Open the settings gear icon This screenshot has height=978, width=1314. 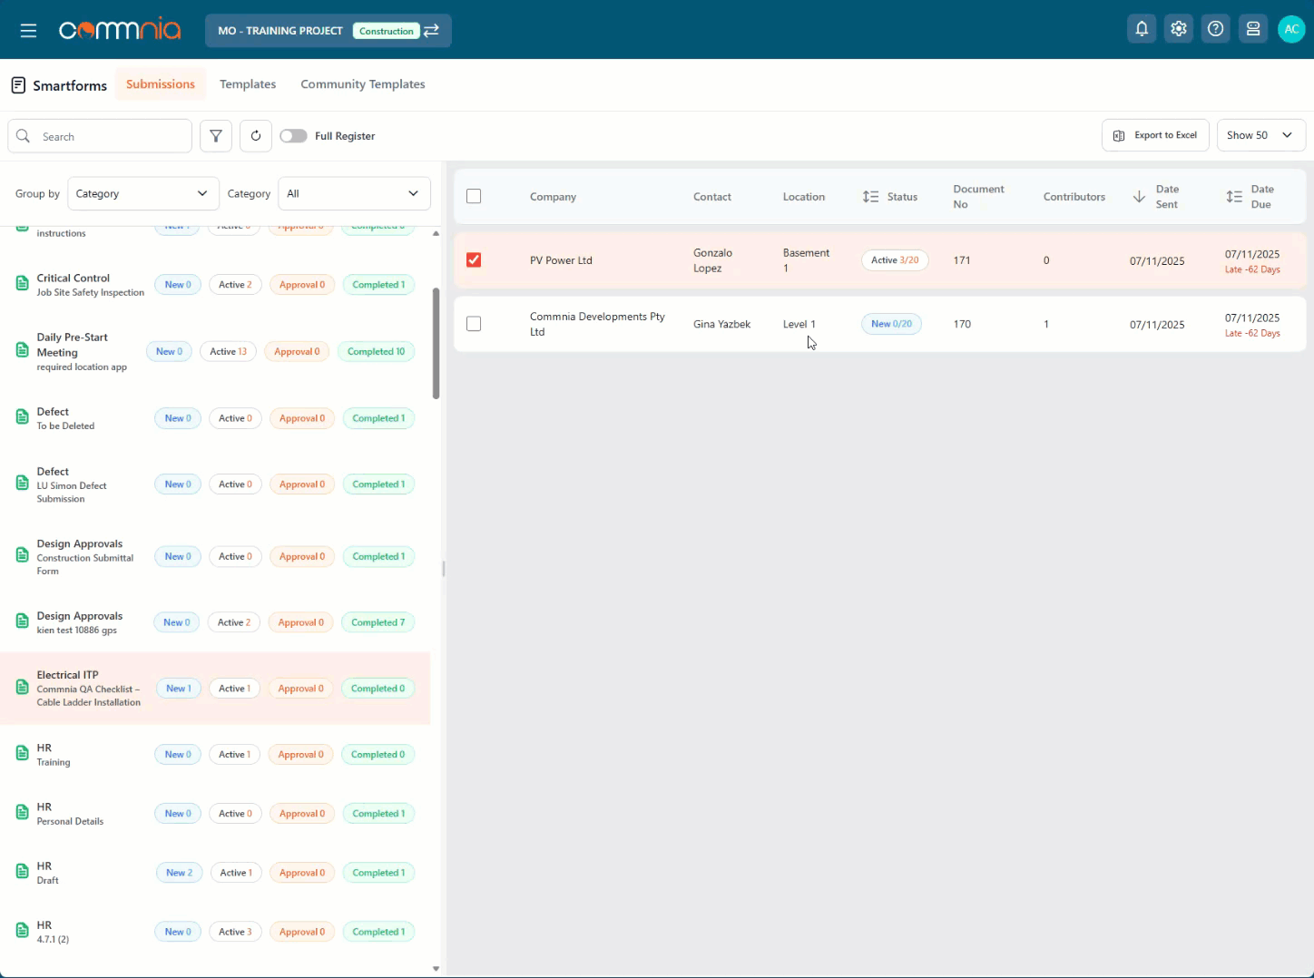[x=1178, y=29]
